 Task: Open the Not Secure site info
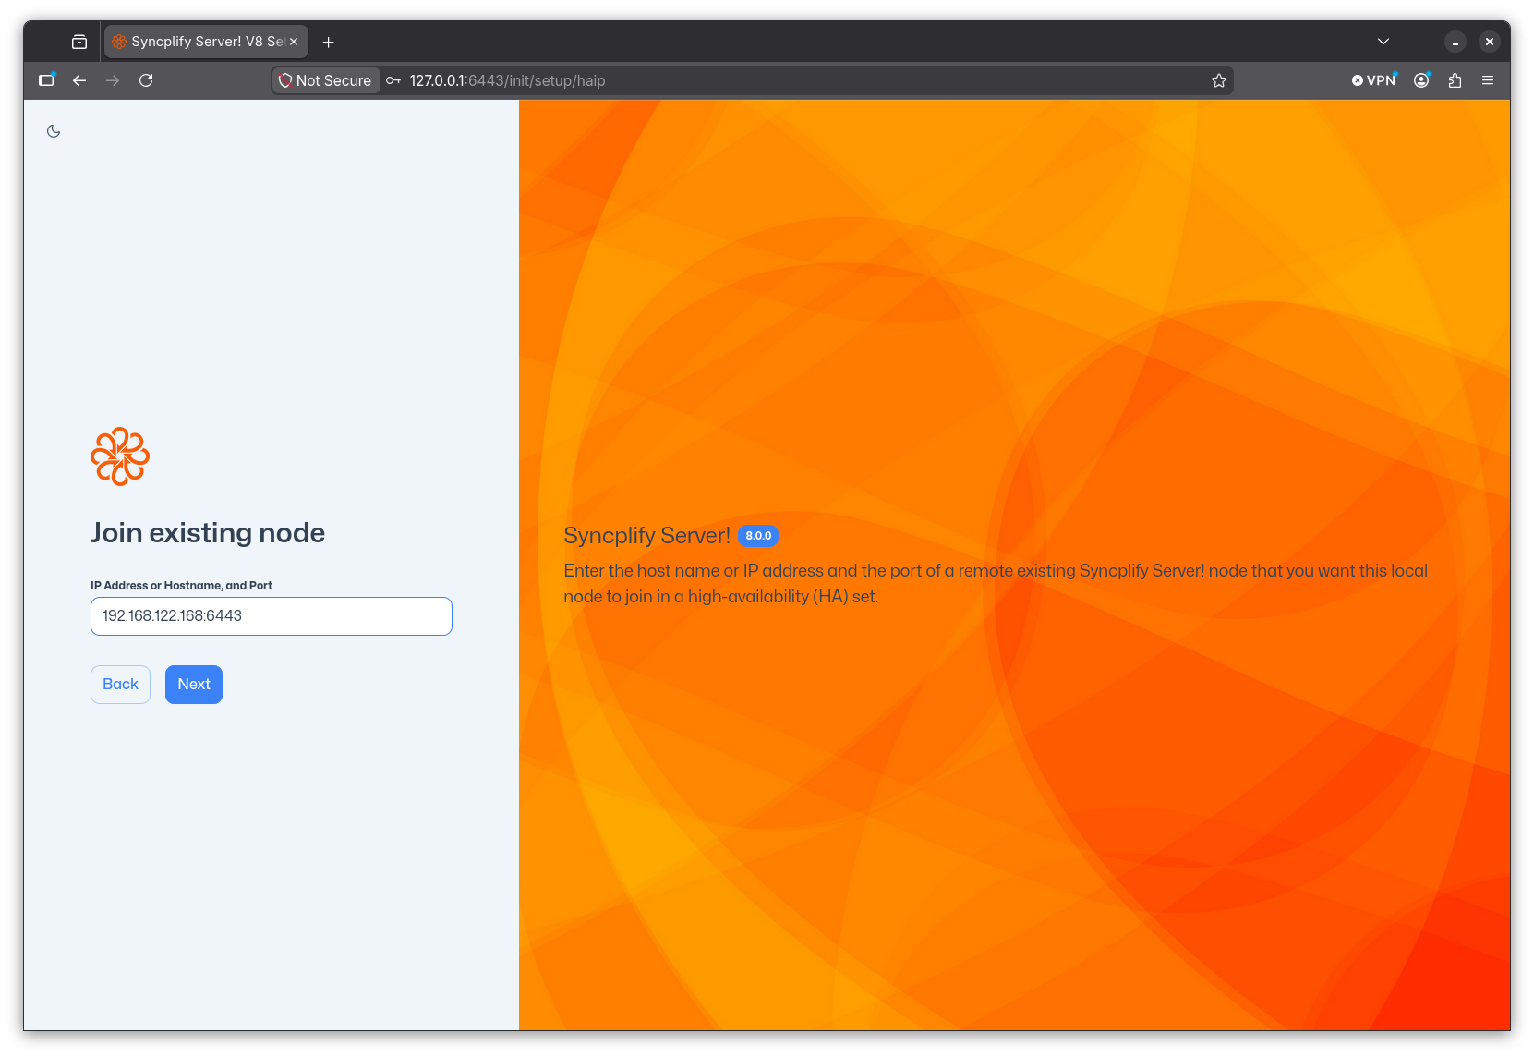point(326,80)
